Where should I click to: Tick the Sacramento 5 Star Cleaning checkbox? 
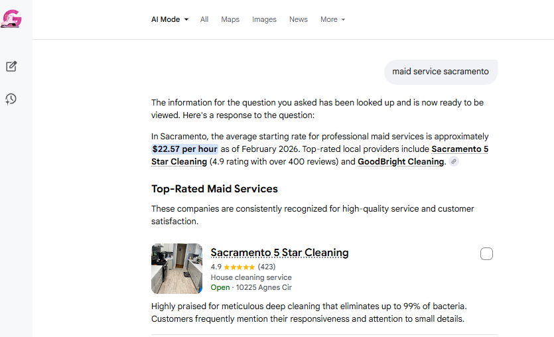click(x=486, y=253)
